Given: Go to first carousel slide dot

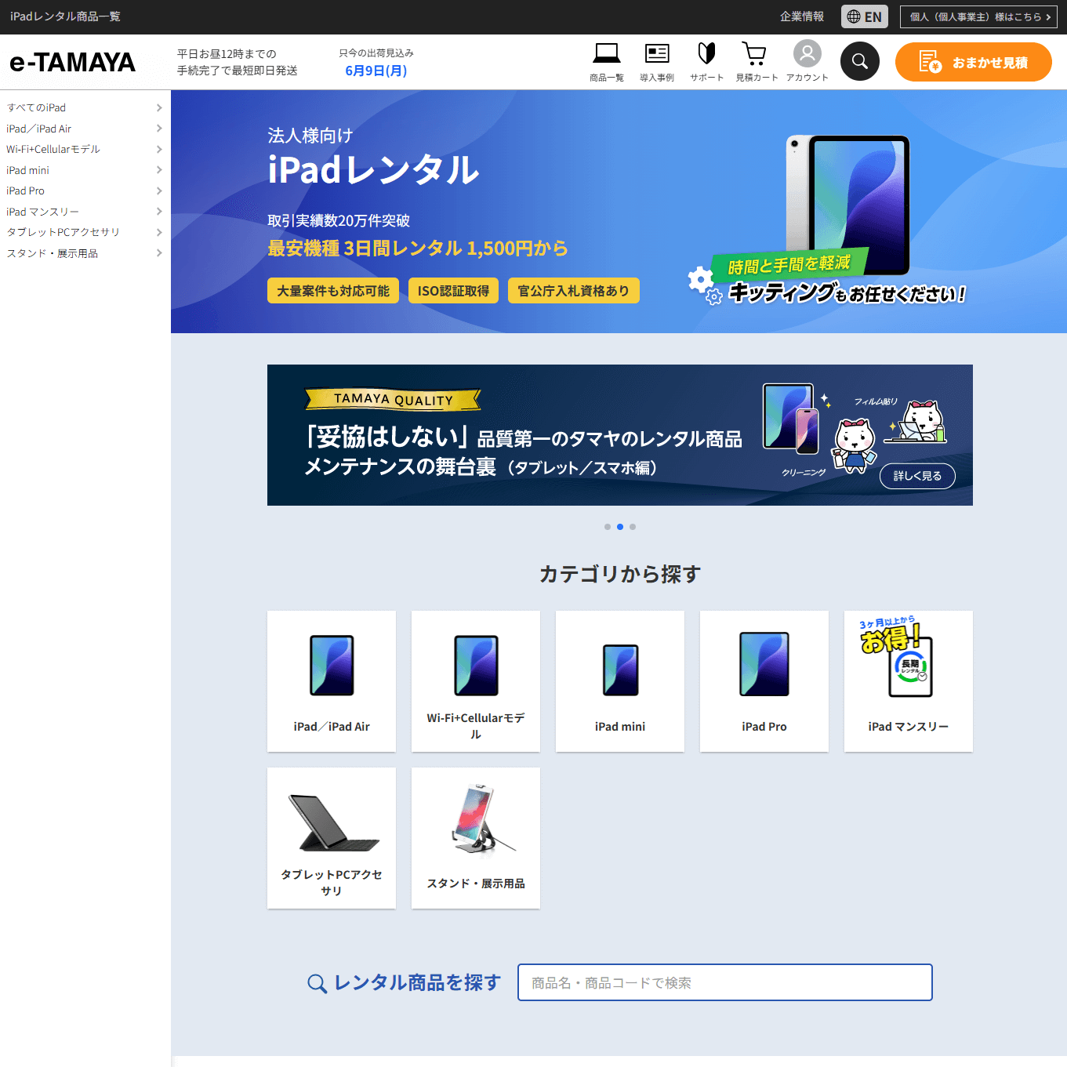Looking at the screenshot, I should tap(608, 527).
